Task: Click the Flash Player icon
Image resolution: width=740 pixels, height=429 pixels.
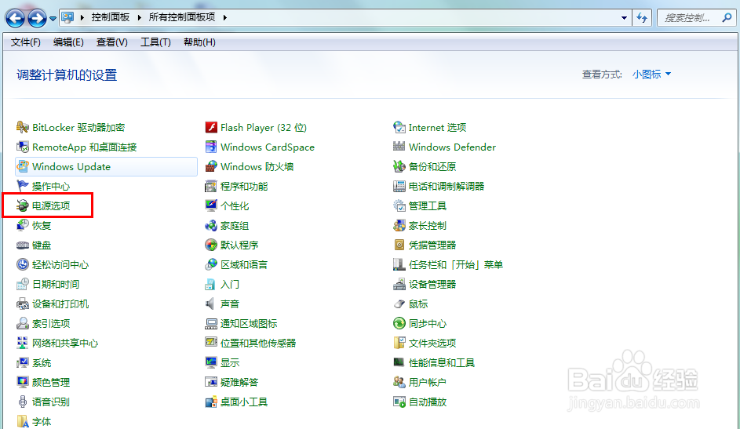Action: [211, 127]
